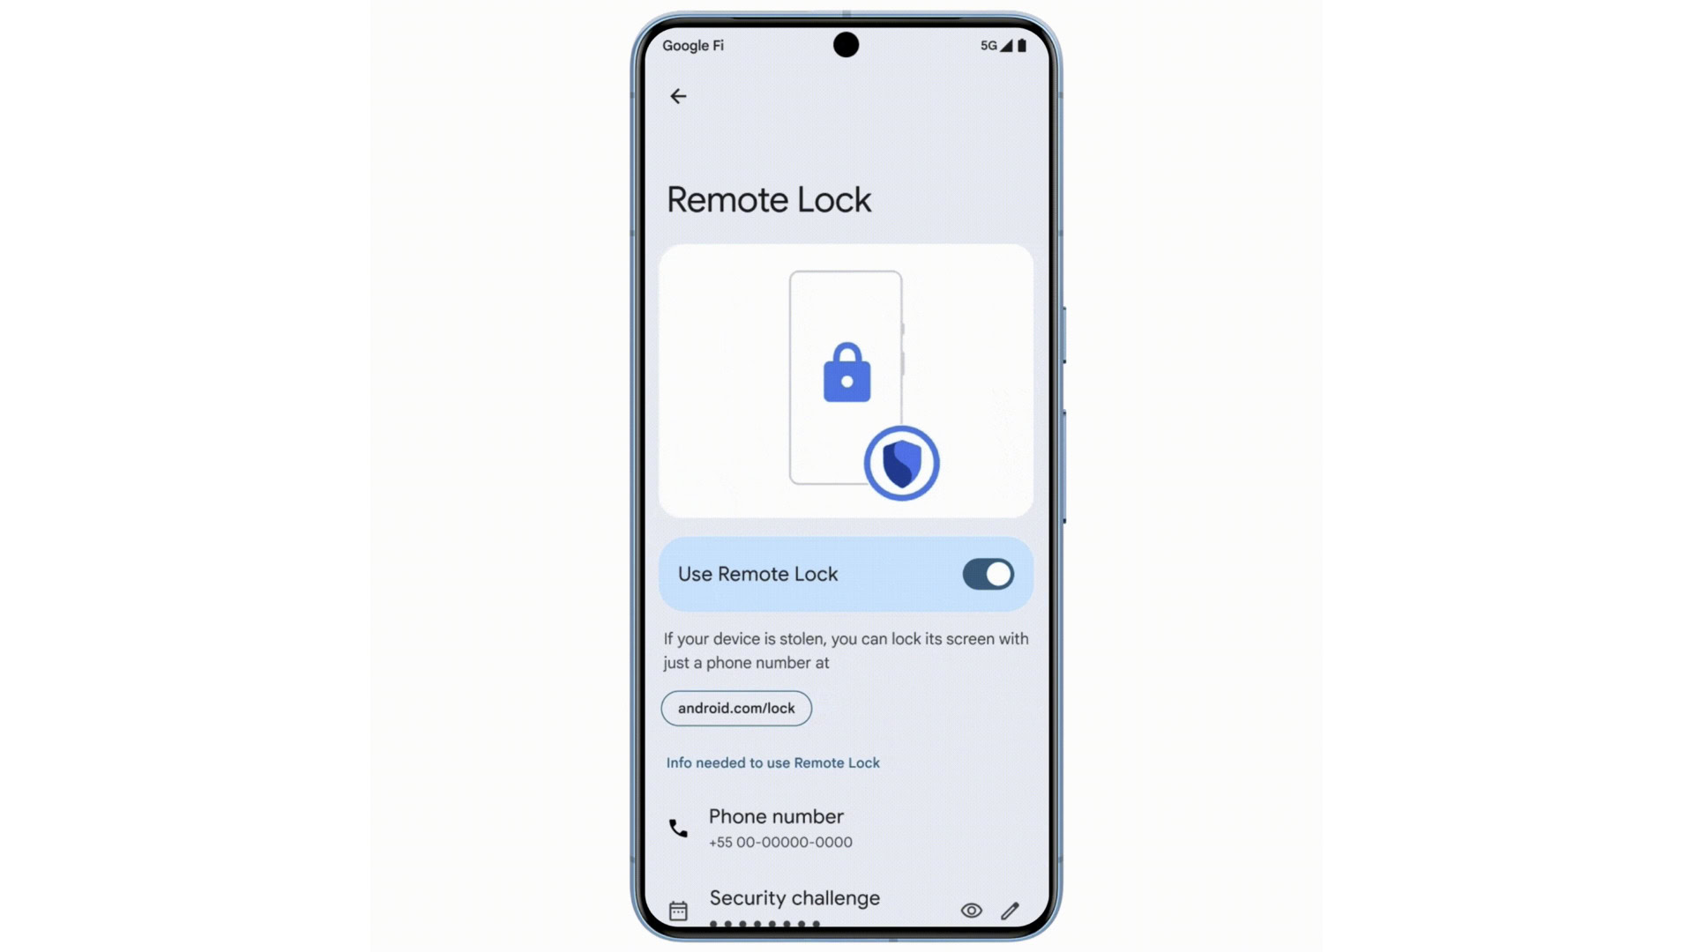Click the back arrow navigation icon
1693x952 pixels.
click(x=679, y=95)
